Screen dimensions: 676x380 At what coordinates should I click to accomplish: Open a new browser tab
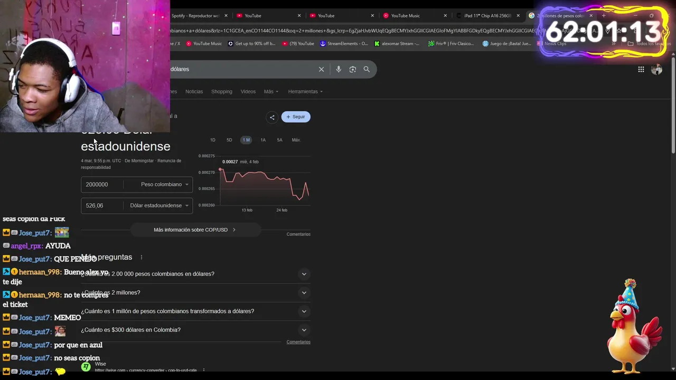(604, 16)
